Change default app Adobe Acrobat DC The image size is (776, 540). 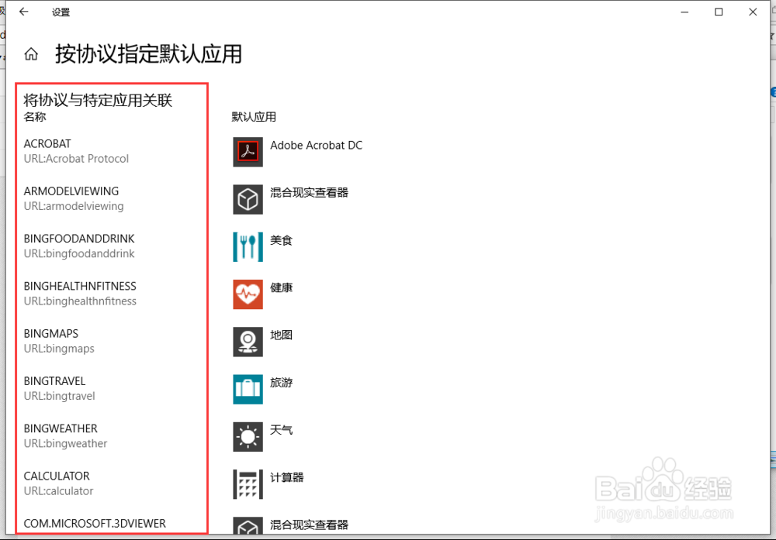(x=317, y=145)
